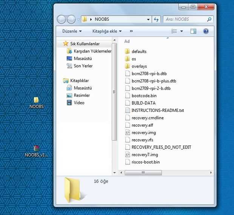Open recent pages dropdown beside navigation arrows
Viewport: 234px width, 215px height.
78,19
